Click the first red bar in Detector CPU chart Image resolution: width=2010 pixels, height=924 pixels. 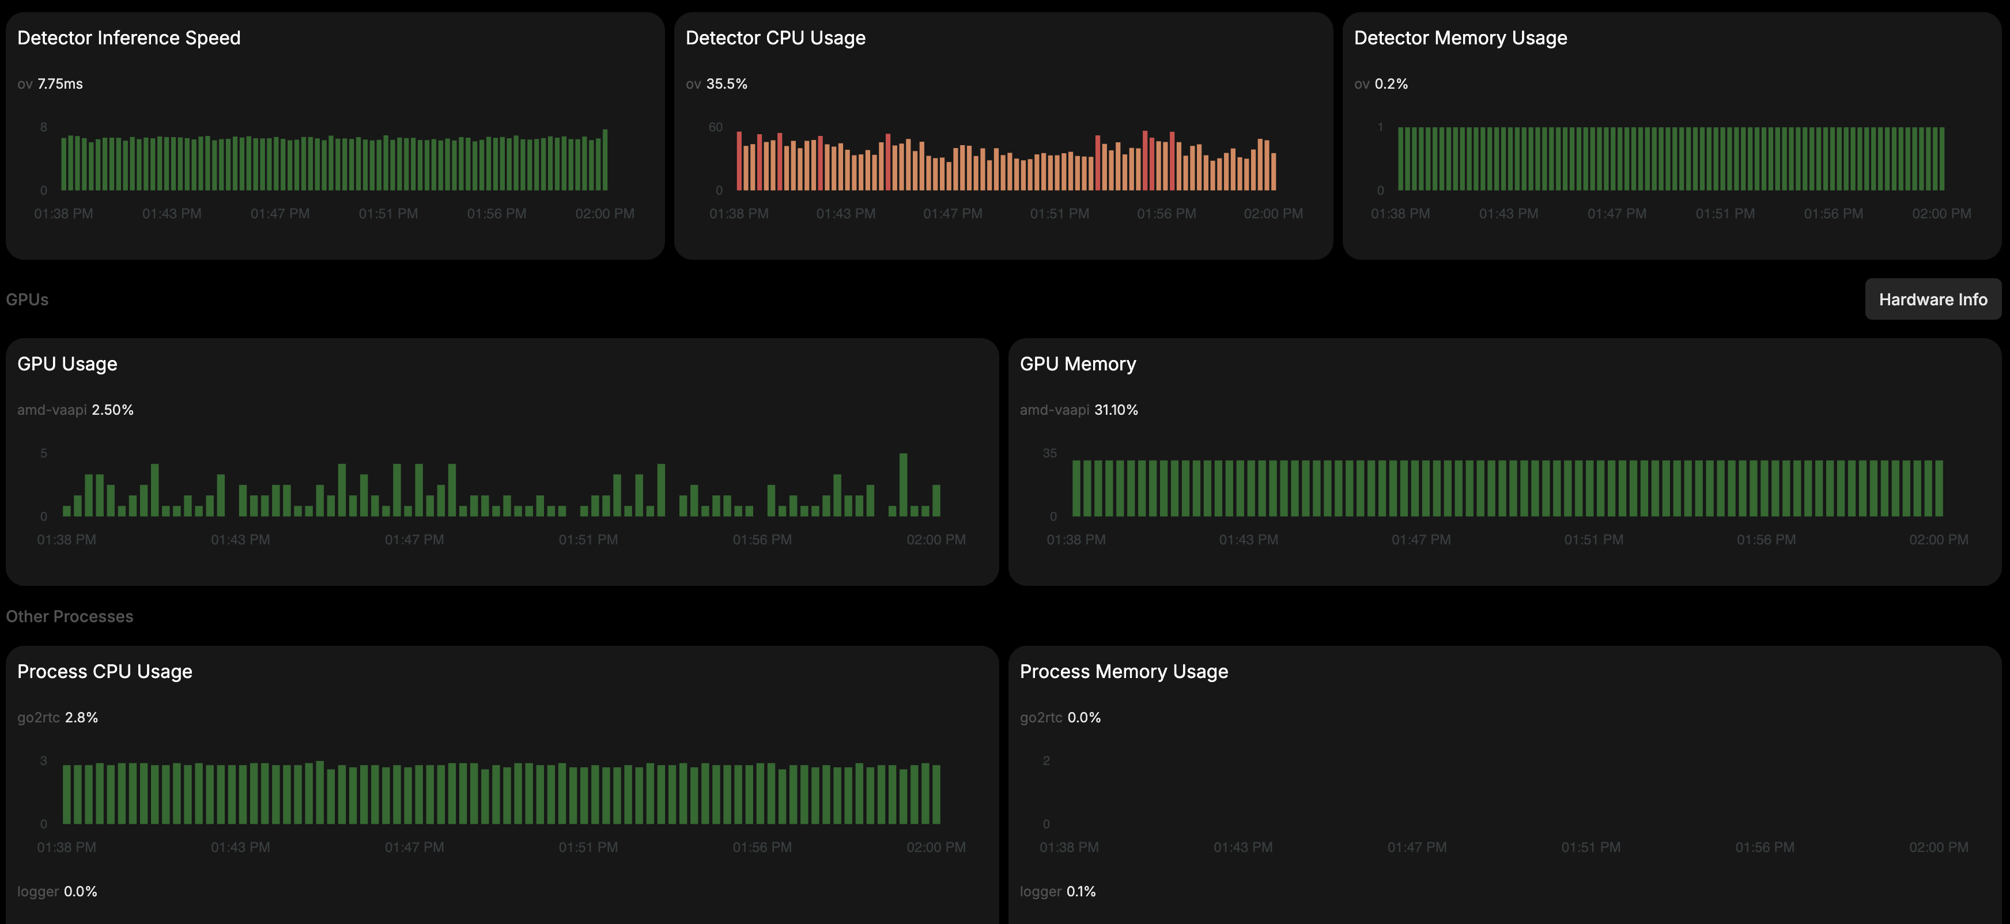pyautogui.click(x=739, y=161)
